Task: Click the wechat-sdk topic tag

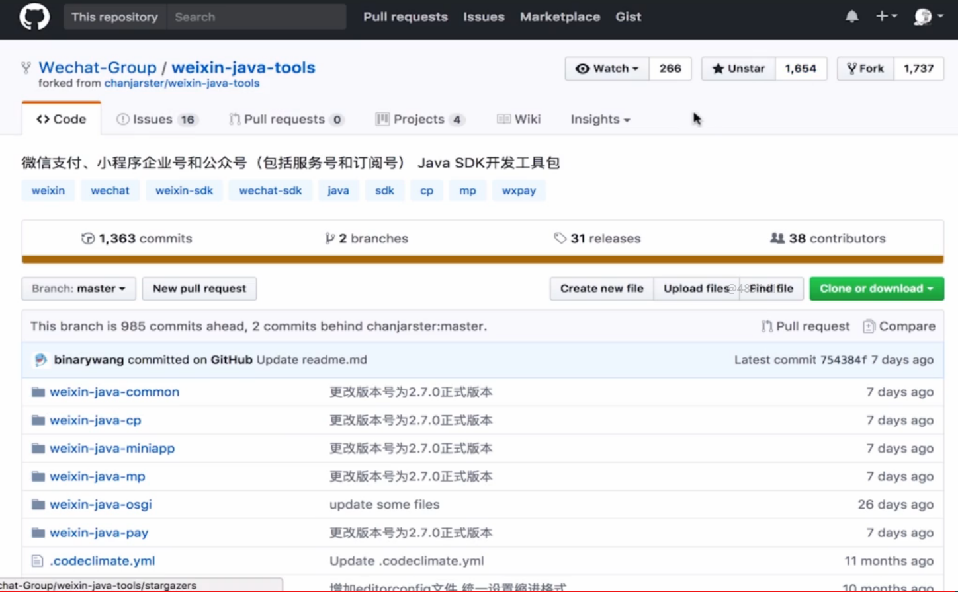Action: tap(270, 190)
